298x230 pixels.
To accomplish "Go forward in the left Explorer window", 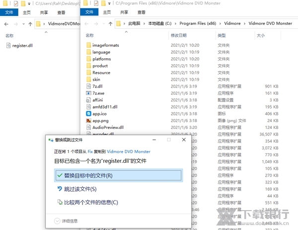I will [x=16, y=24].
